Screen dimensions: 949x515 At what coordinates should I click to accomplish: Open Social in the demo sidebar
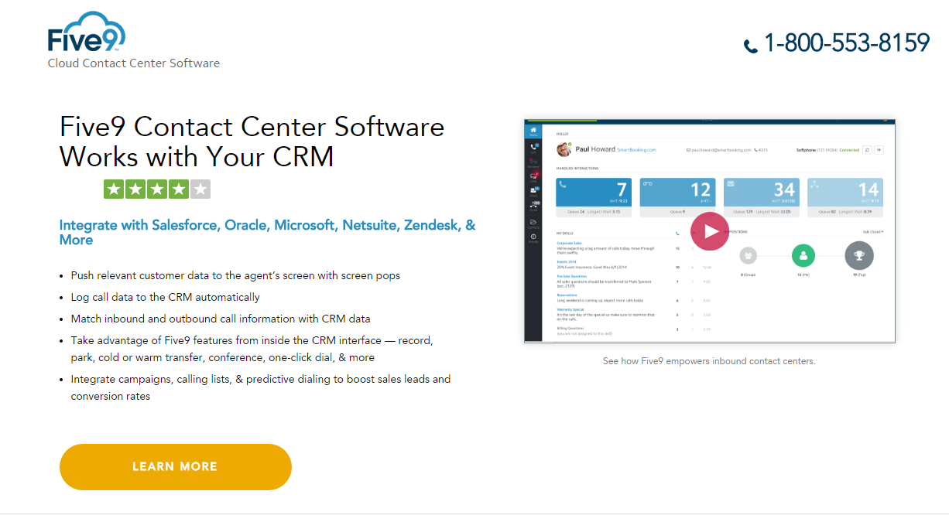[x=533, y=206]
